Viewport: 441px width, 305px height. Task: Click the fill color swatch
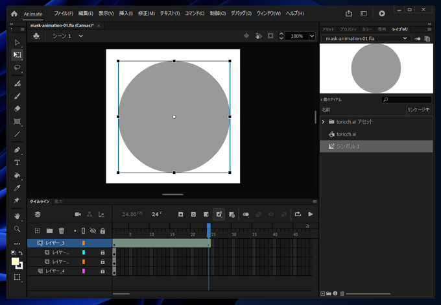pos(16,262)
